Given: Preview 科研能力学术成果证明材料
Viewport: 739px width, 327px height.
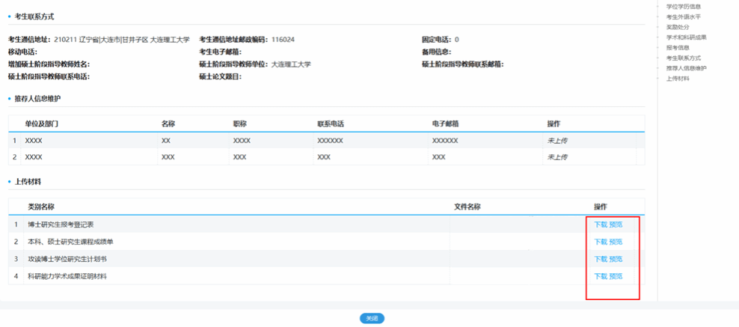Looking at the screenshot, I should [x=616, y=276].
